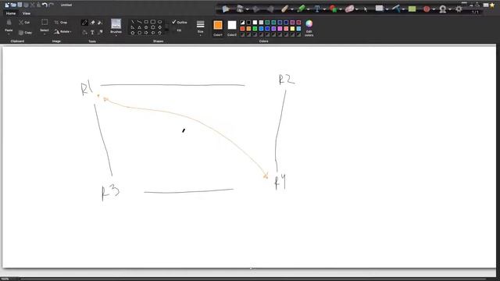Switch to the View ribbon tab
Viewport: 500px width, 281px height.
click(x=27, y=13)
